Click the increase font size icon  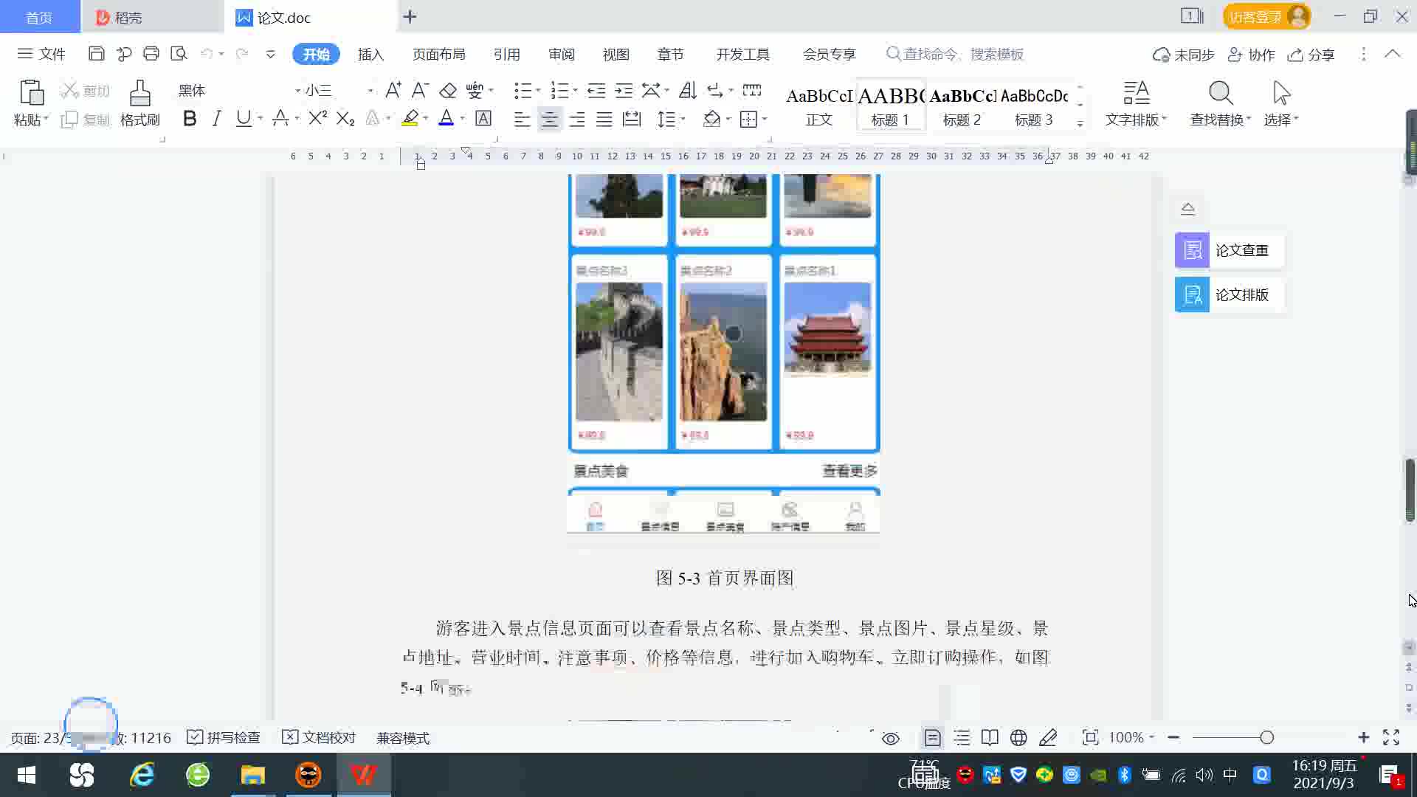[x=393, y=91]
